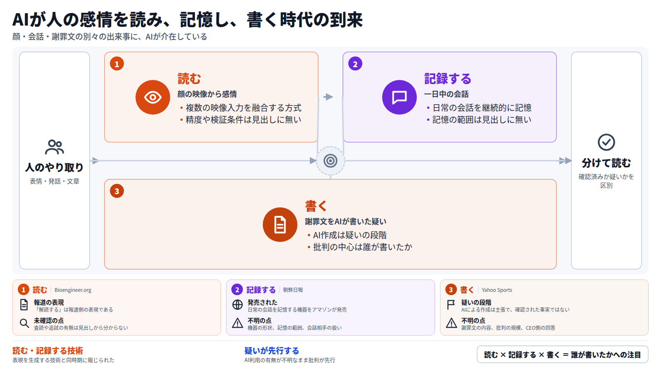Viewport: 661px width, 371px height.
Task: Click the central target hub icon
Action: [x=330, y=161]
